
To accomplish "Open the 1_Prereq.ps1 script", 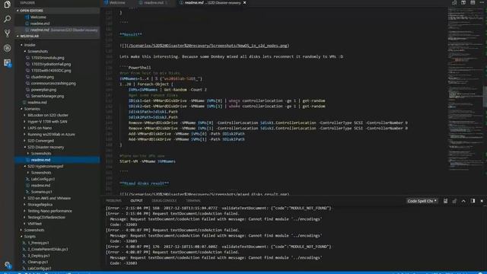I will (x=38, y=243).
